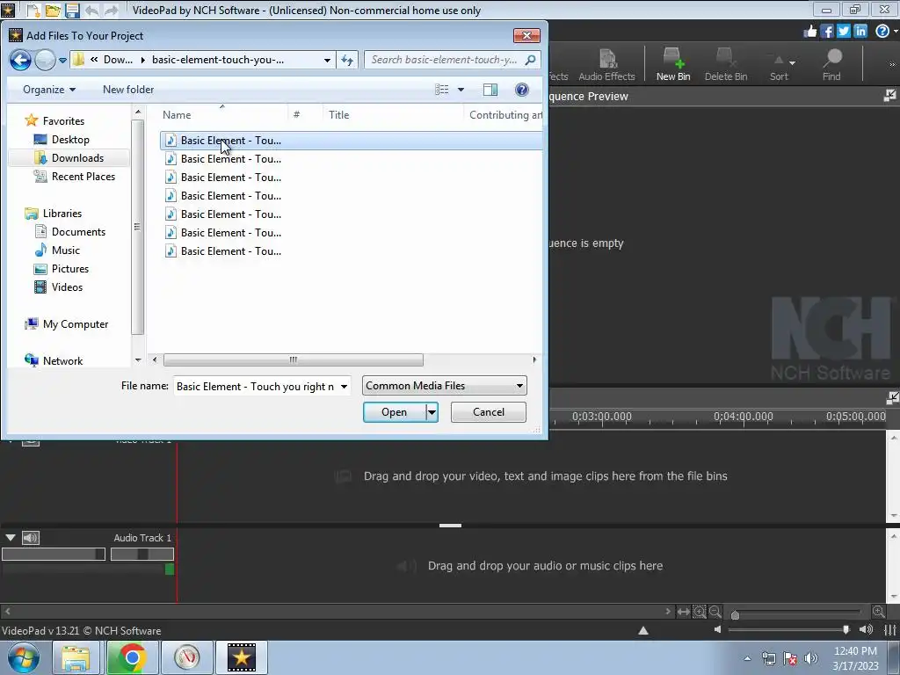Click the timeline zoom-in magnifier icon
This screenshot has height=675, width=900.
(x=878, y=612)
